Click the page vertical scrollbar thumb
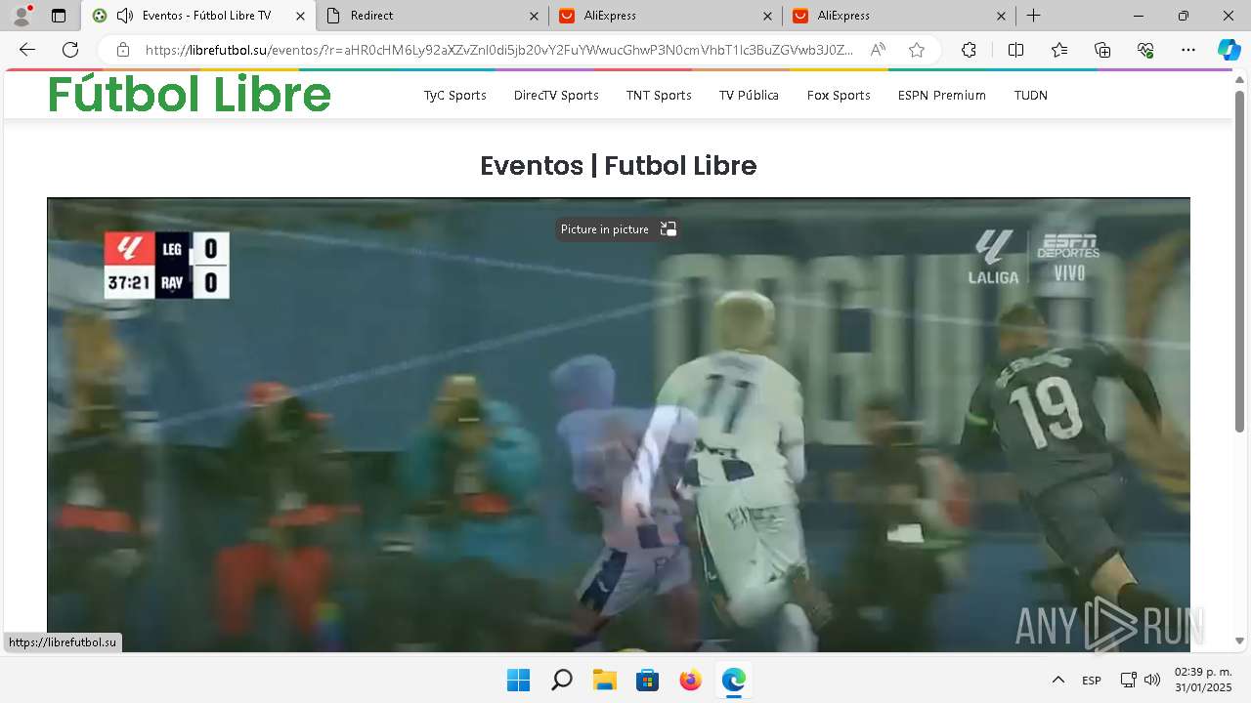The width and height of the screenshot is (1251, 703). point(1239,261)
